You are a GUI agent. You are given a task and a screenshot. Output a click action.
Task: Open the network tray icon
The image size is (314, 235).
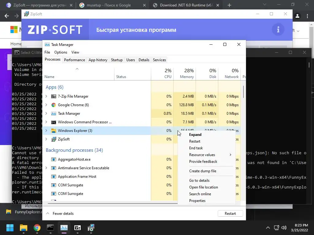[x=277, y=228]
